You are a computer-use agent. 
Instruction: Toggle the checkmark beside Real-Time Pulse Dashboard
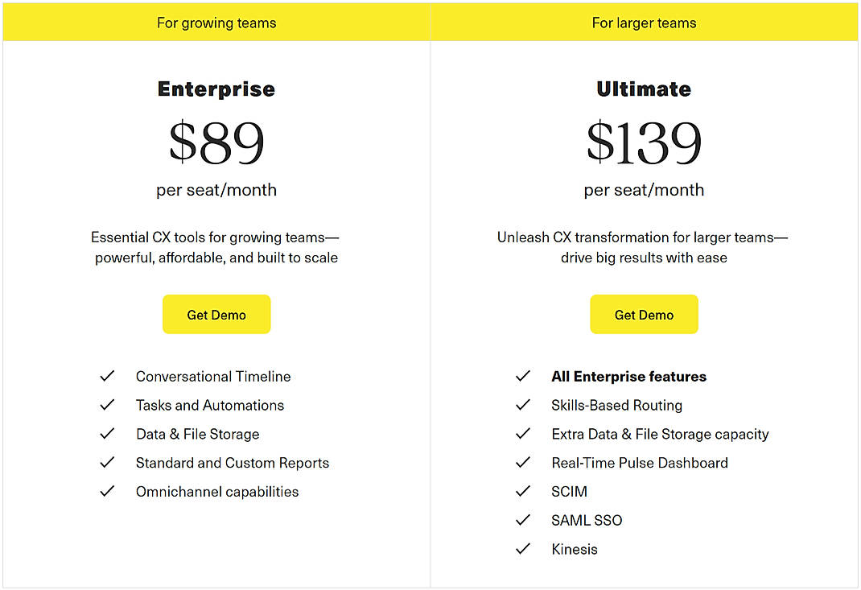[x=523, y=463]
